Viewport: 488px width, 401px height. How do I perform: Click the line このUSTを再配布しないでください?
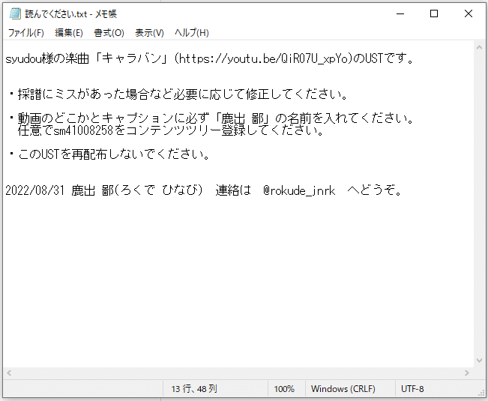tap(110, 154)
